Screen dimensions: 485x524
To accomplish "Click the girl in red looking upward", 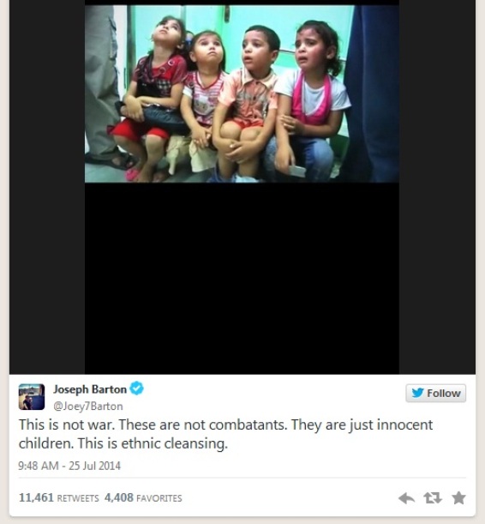I will [x=152, y=97].
